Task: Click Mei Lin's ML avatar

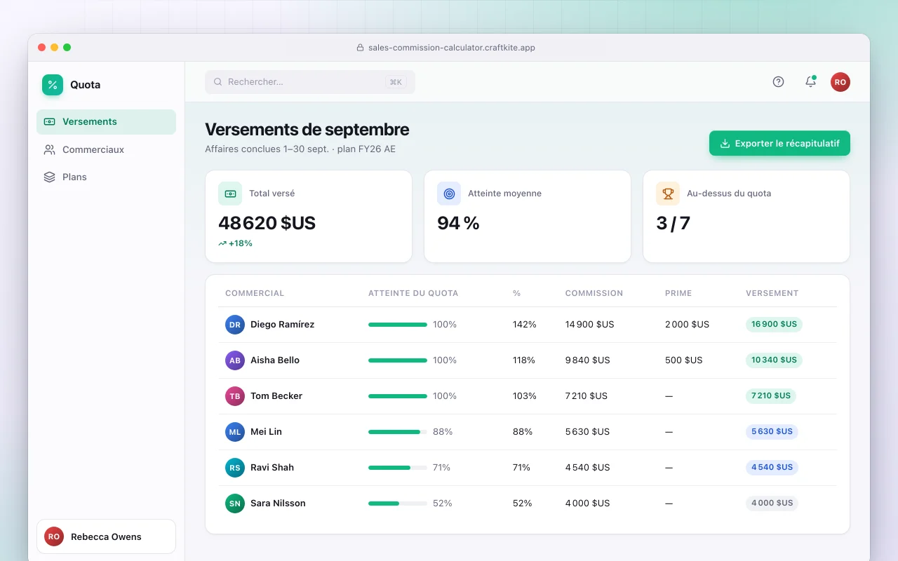Action: [x=235, y=432]
